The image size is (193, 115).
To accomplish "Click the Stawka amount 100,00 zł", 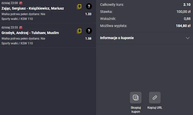I will click(183, 12).
